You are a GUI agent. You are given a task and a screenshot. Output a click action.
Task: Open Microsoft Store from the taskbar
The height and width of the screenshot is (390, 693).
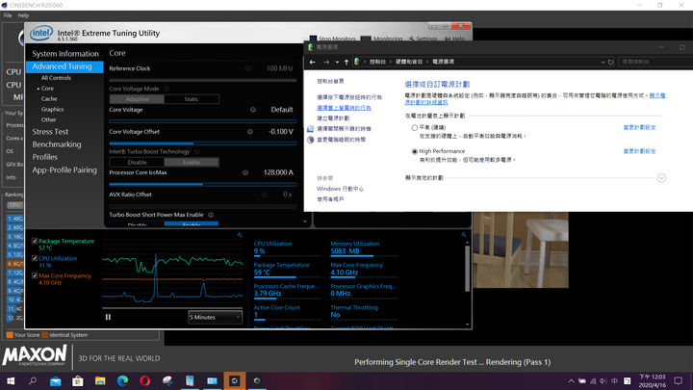coord(78,380)
